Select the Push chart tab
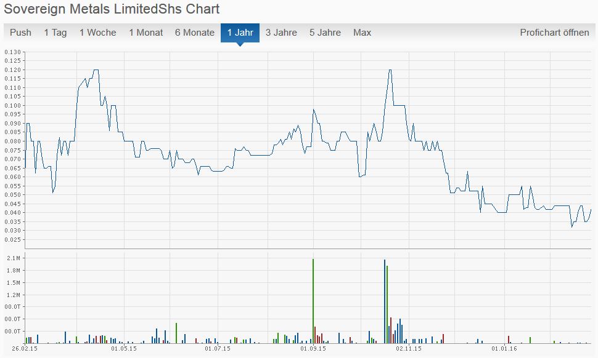The height and width of the screenshot is (358, 598). click(x=20, y=33)
